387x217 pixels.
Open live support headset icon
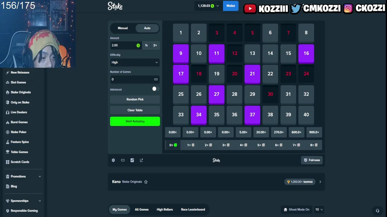click(377, 211)
